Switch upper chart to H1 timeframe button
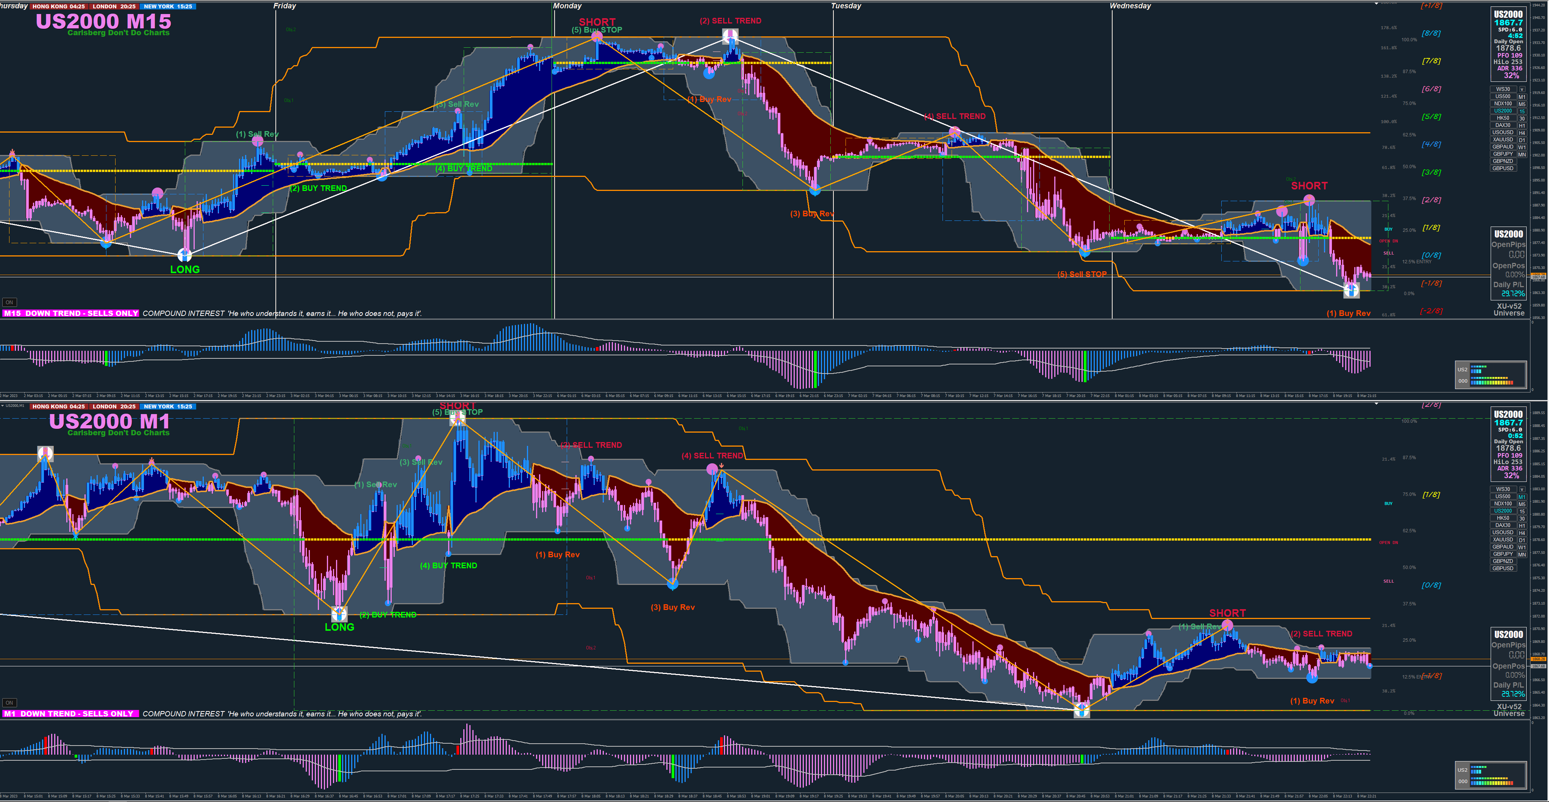 click(x=1522, y=125)
